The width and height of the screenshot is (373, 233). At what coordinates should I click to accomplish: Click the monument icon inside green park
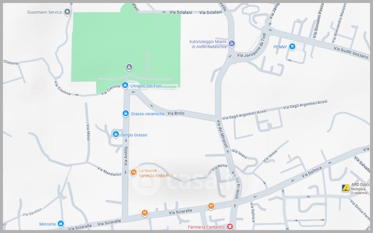pos(129,67)
